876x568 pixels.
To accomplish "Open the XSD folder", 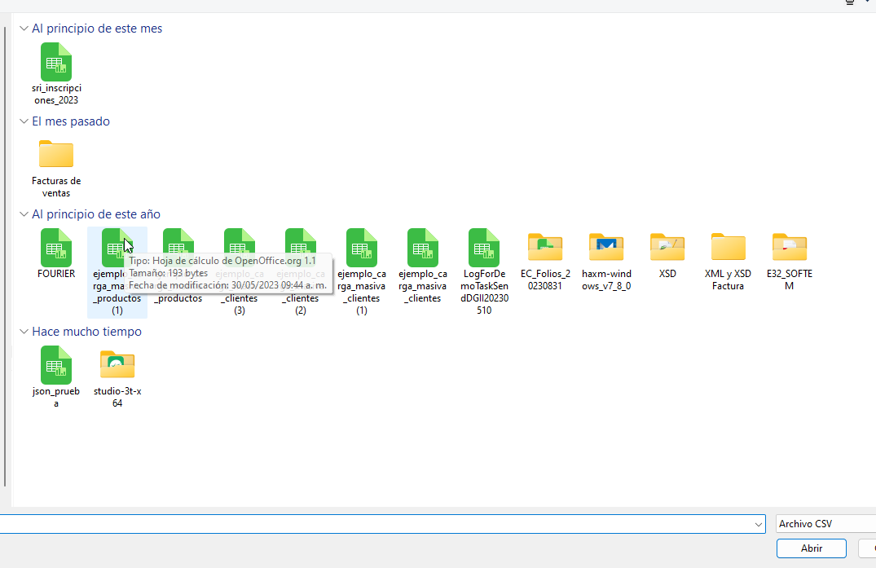I will pos(667,248).
